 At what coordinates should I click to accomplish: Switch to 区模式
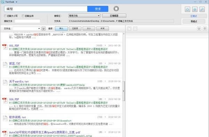tap(194, 16)
